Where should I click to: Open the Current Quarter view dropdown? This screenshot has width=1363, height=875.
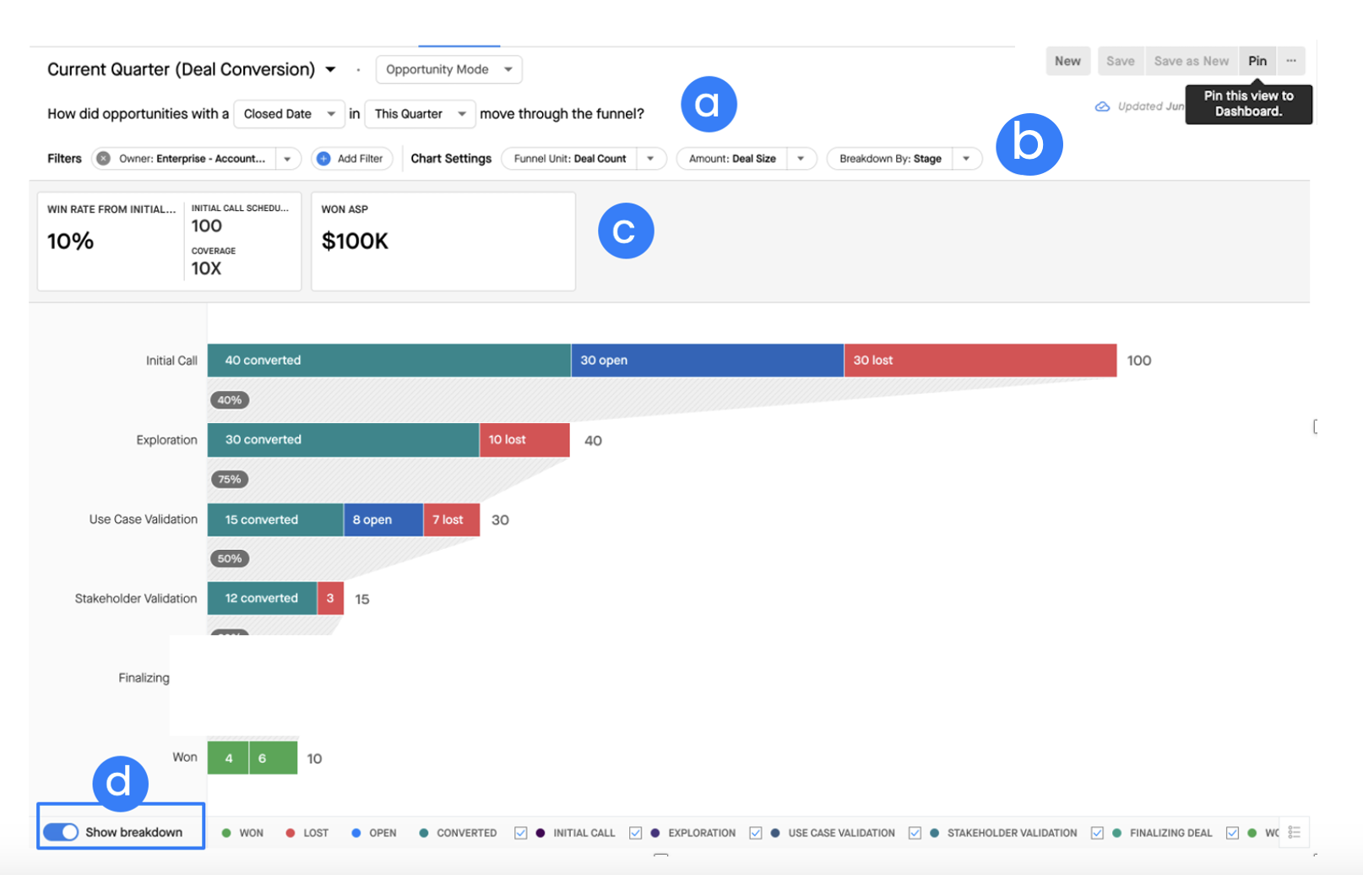[330, 69]
